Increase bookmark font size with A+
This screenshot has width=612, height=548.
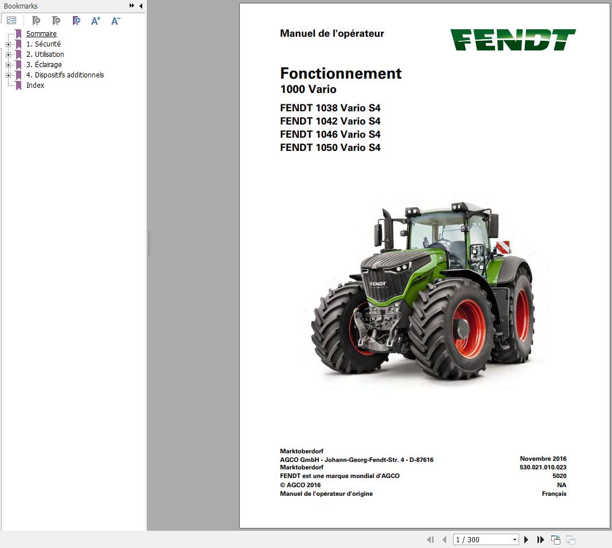96,21
